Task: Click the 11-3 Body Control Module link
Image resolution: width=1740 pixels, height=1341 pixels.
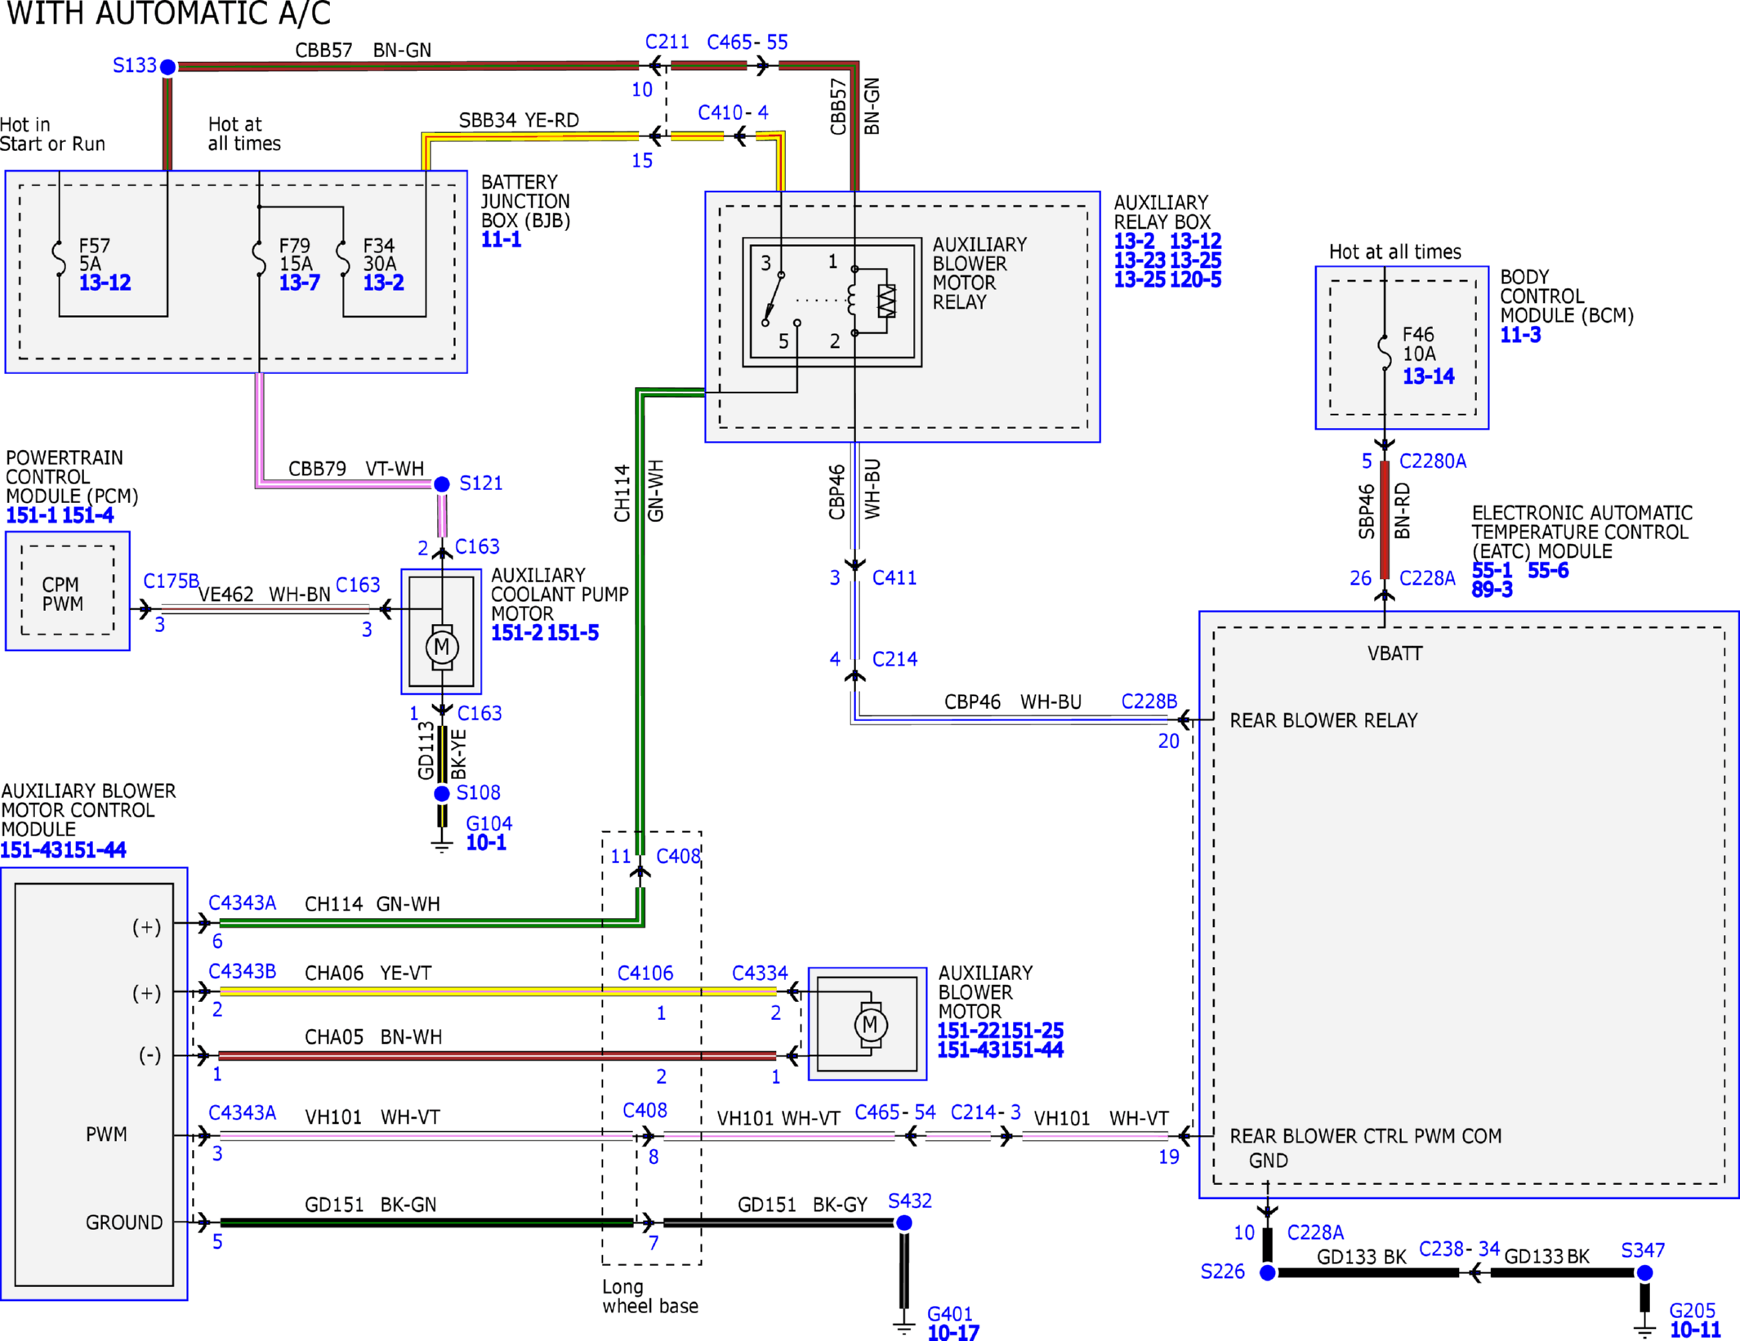Action: (1520, 335)
